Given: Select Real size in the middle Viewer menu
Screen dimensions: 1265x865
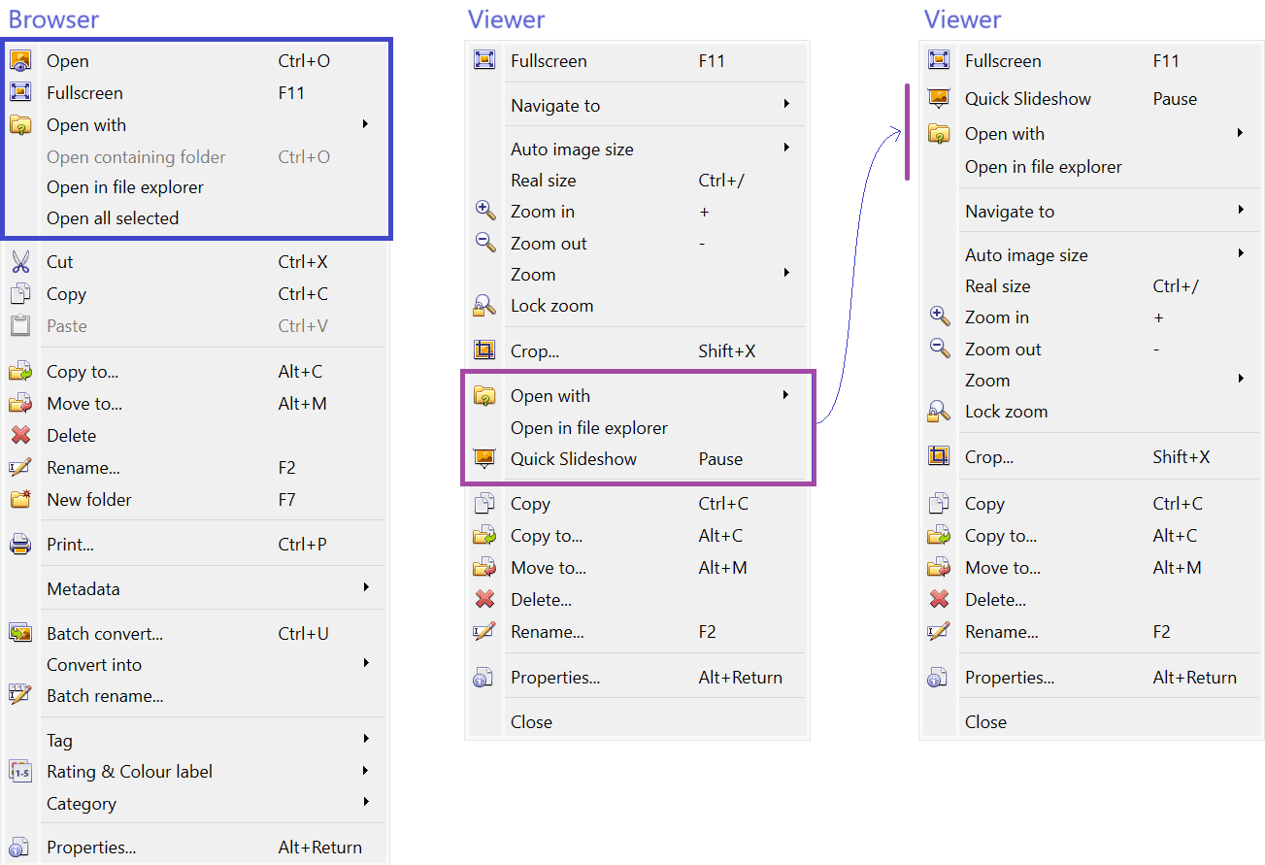Looking at the screenshot, I should (x=544, y=181).
